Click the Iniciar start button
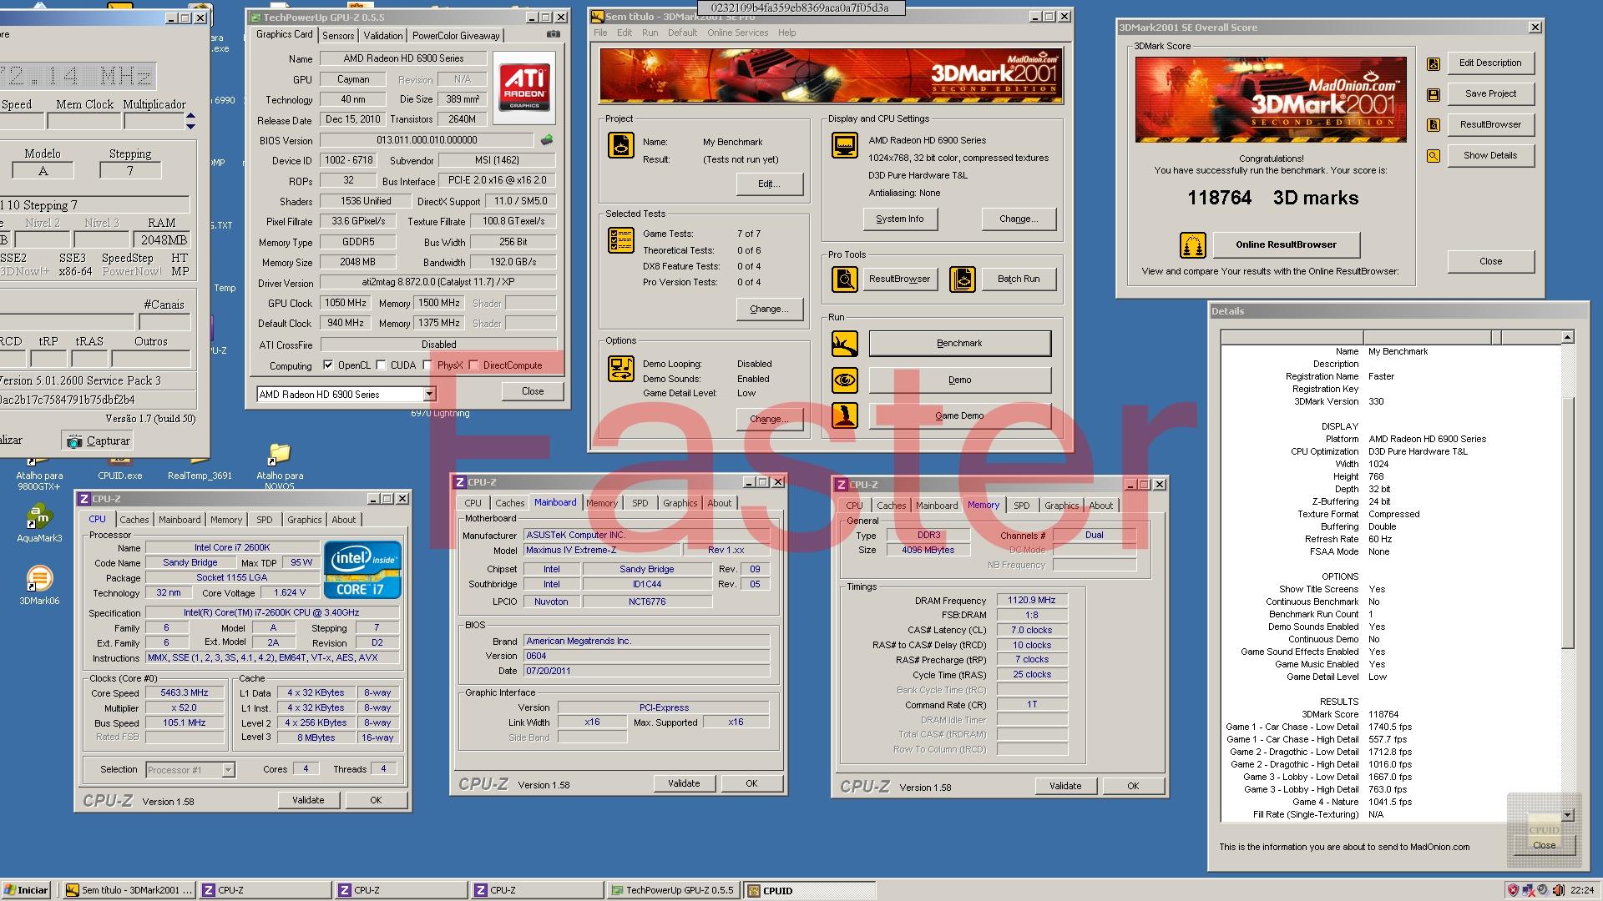Image resolution: width=1603 pixels, height=901 pixels. [x=27, y=890]
